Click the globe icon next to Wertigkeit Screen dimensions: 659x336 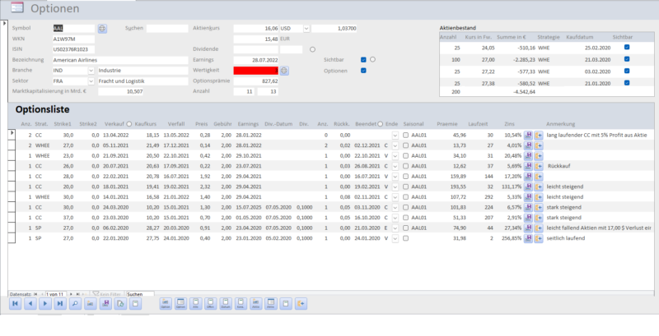[284, 71]
